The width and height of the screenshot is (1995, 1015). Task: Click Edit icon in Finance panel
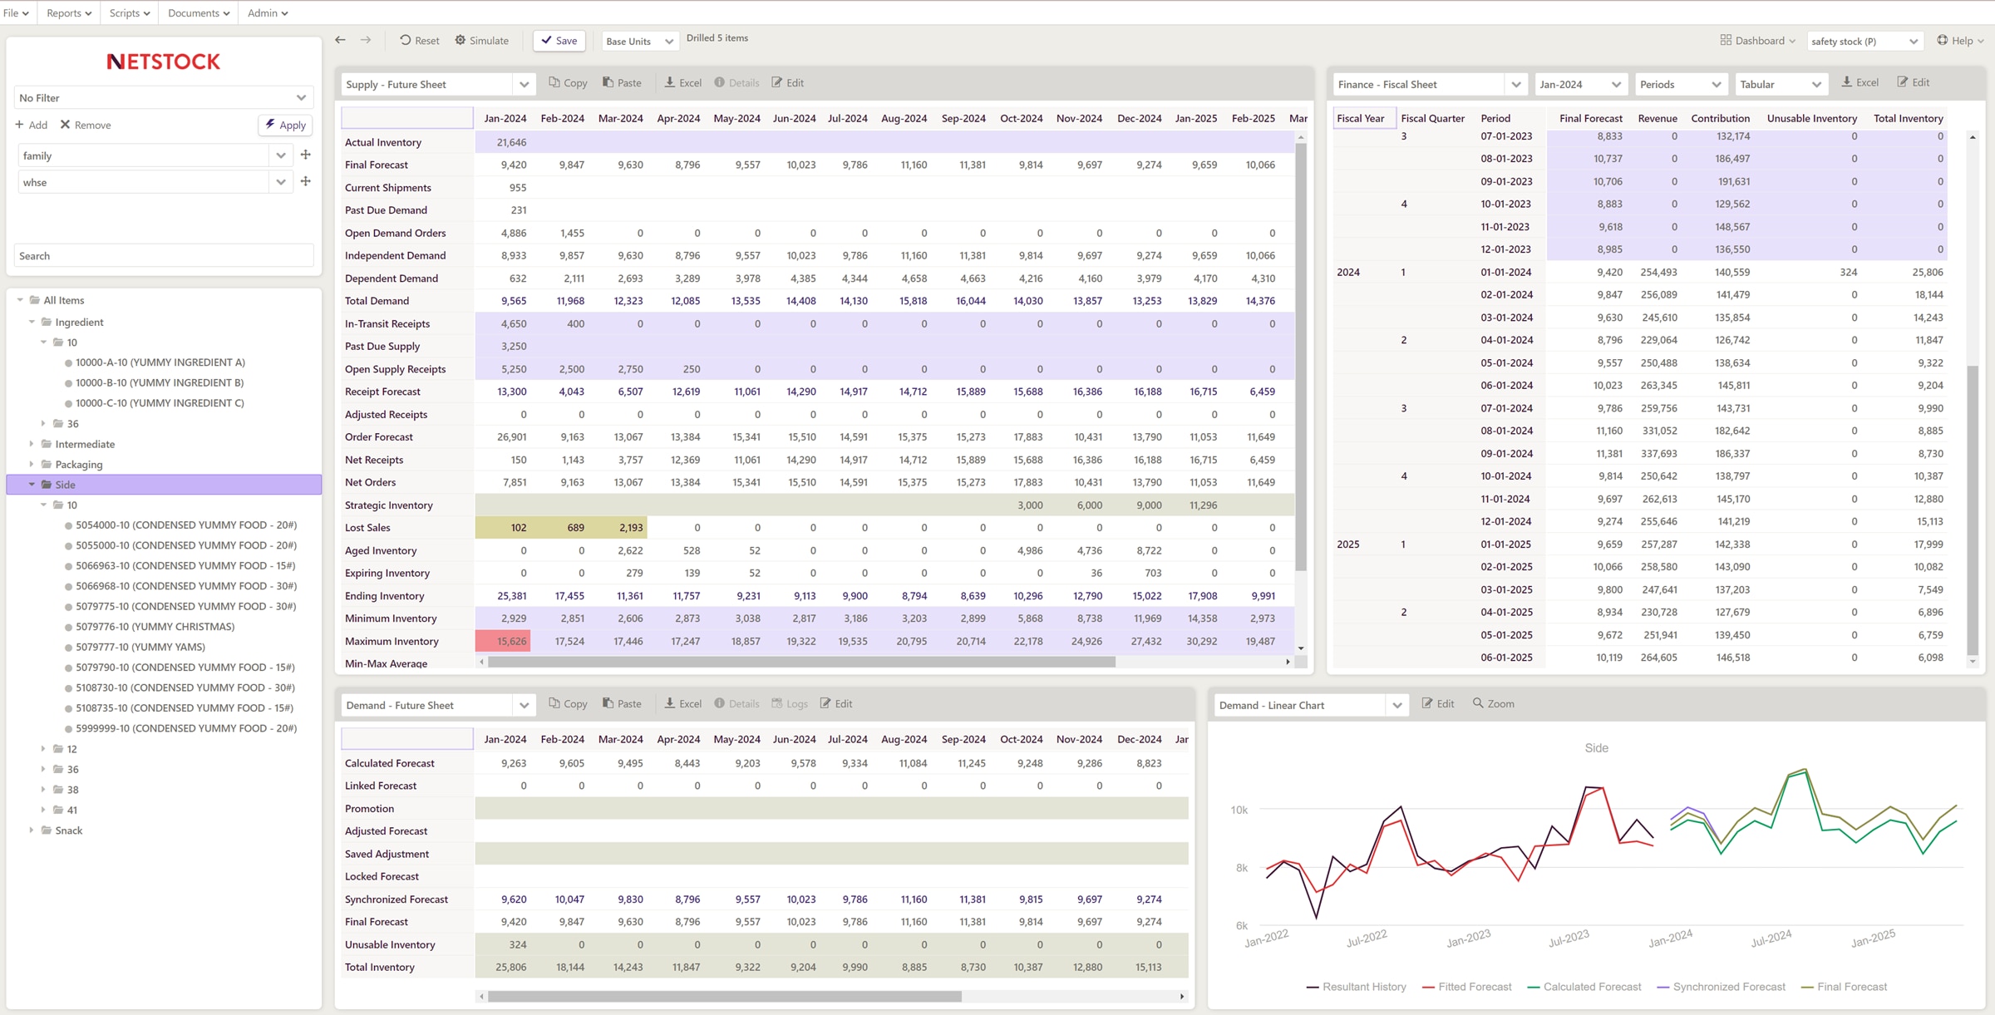(x=1903, y=82)
